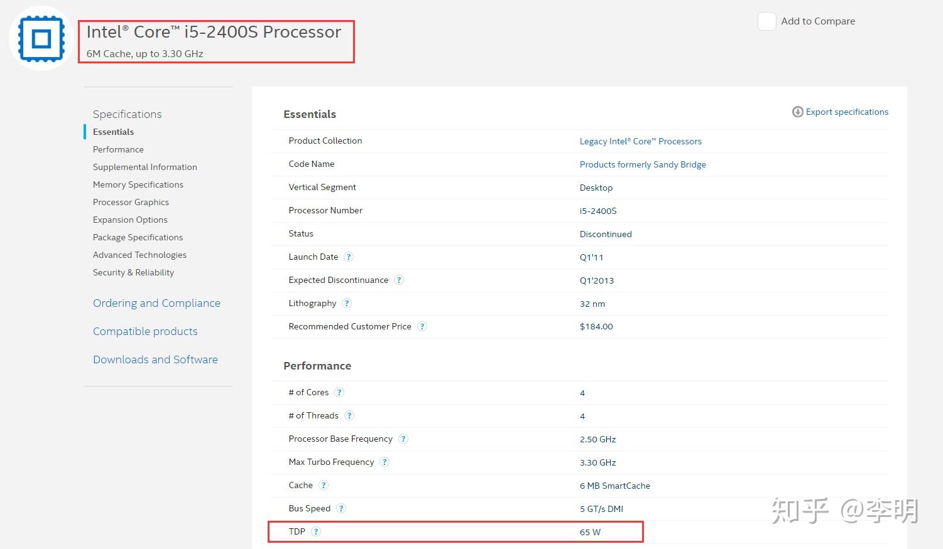Jump to Security & Reliability section
The height and width of the screenshot is (549, 943).
coord(133,272)
